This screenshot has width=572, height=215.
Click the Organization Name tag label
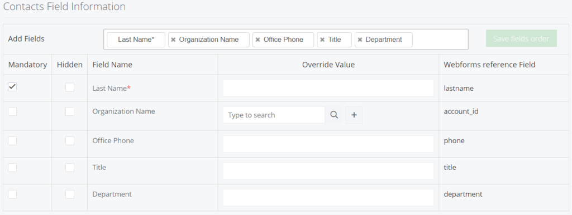[209, 40]
